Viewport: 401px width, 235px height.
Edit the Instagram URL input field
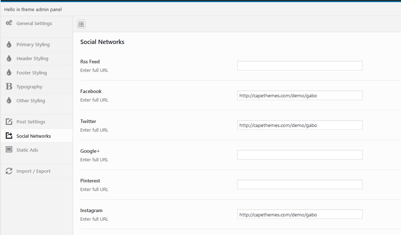[300, 214]
